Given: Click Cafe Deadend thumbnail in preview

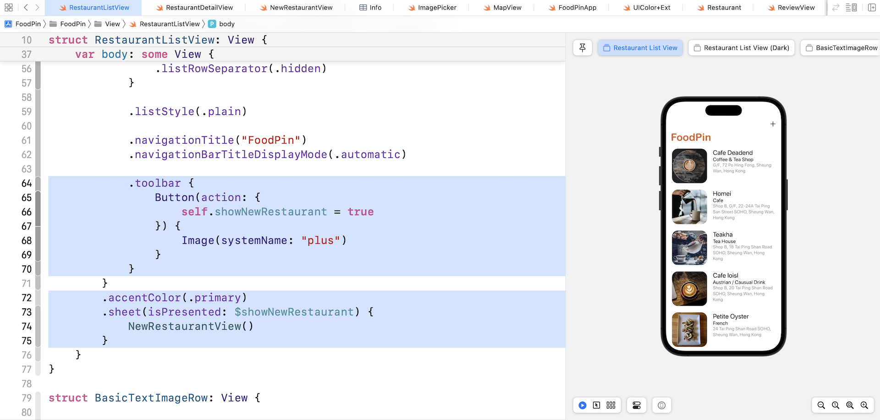Looking at the screenshot, I should click(x=689, y=166).
